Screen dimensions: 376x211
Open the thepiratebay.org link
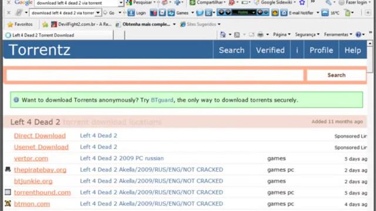coord(40,170)
